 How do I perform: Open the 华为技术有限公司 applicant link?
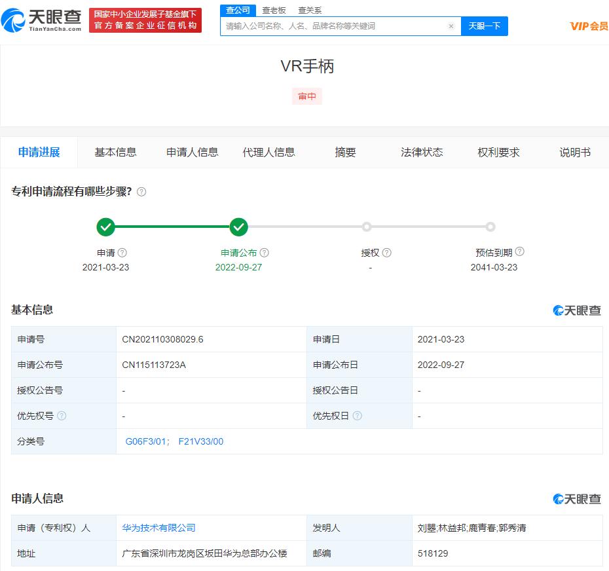click(x=158, y=528)
